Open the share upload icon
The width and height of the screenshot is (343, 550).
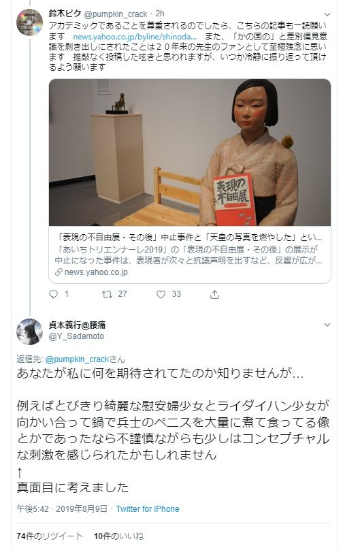pos(214,294)
